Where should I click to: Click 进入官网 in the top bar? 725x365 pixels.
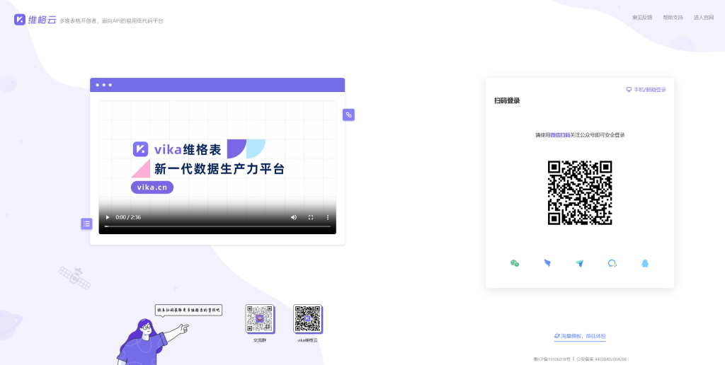coord(703,18)
